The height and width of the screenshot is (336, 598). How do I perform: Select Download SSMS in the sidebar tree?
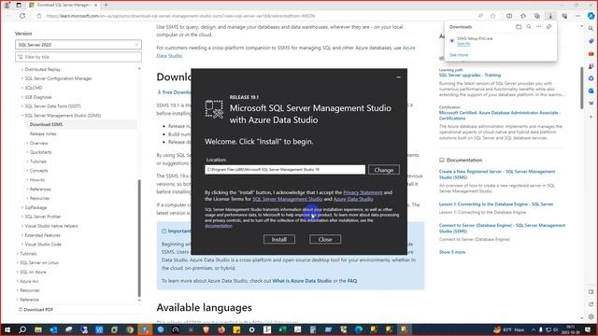tap(46, 124)
